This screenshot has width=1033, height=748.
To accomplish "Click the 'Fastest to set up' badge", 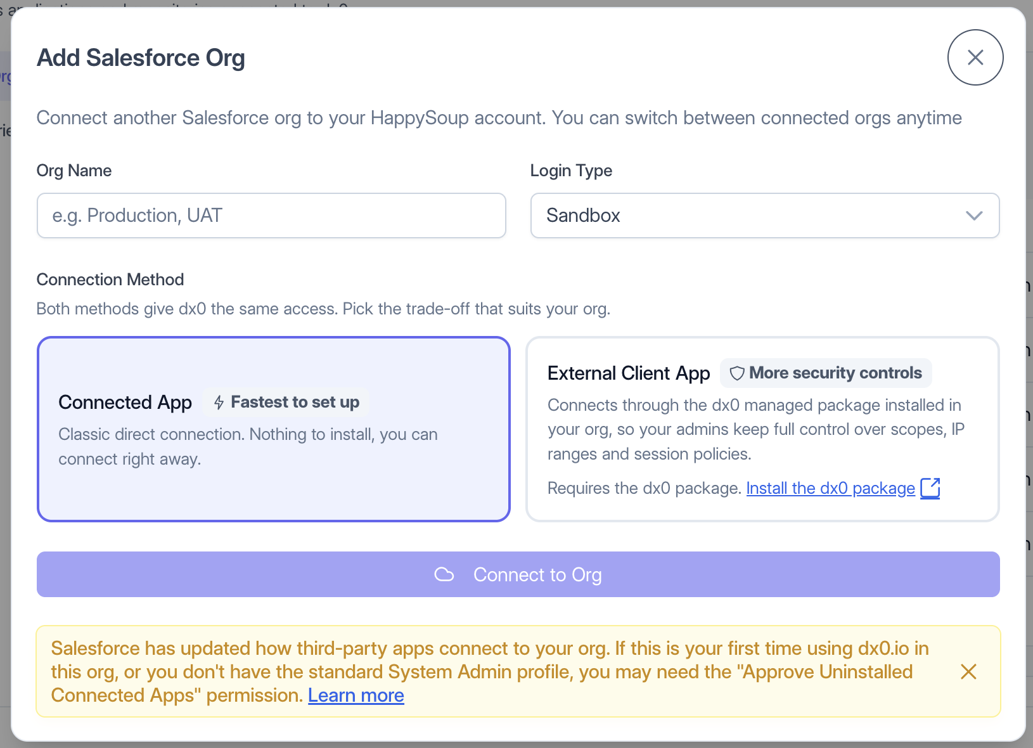I will (286, 402).
